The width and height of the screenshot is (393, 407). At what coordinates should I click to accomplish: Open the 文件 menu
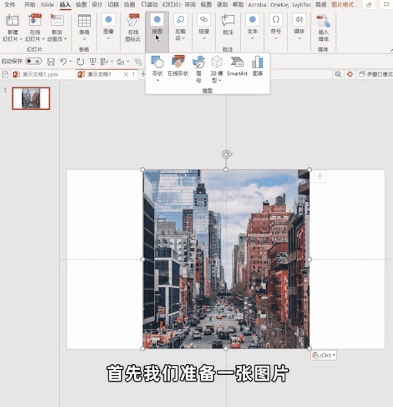click(10, 5)
